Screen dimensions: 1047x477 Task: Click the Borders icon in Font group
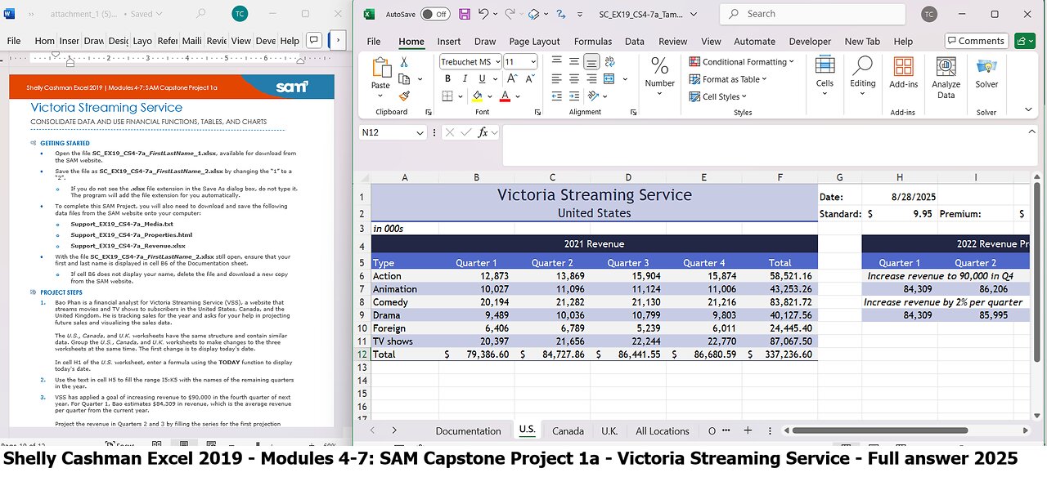[447, 96]
